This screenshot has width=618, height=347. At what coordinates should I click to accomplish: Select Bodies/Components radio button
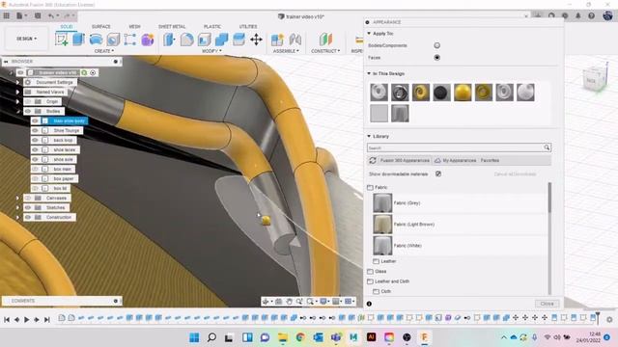(x=436, y=45)
